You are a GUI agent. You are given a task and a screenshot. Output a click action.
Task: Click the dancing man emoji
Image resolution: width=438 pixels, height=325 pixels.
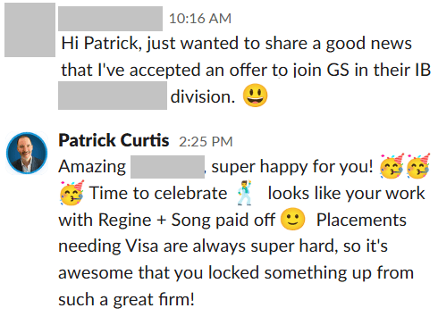tap(245, 193)
